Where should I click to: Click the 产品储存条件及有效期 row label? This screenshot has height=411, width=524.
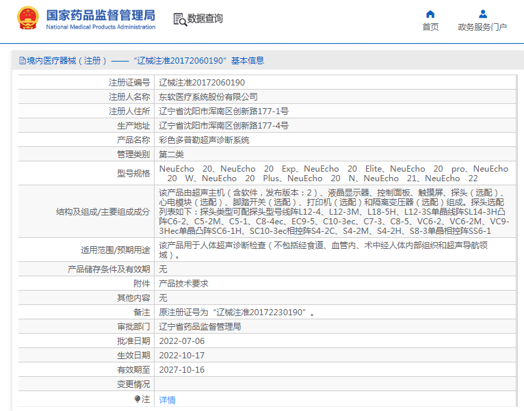pyautogui.click(x=109, y=269)
